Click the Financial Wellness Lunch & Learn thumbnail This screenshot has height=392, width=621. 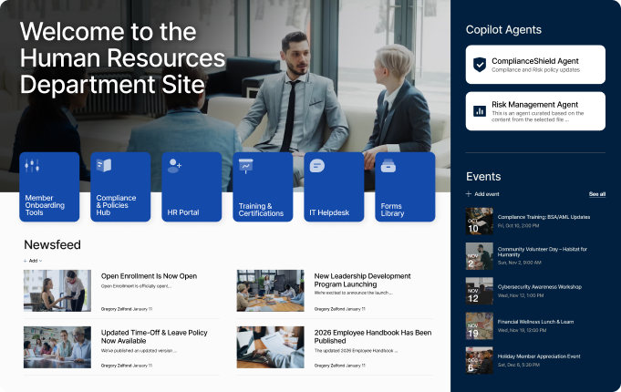(480, 325)
